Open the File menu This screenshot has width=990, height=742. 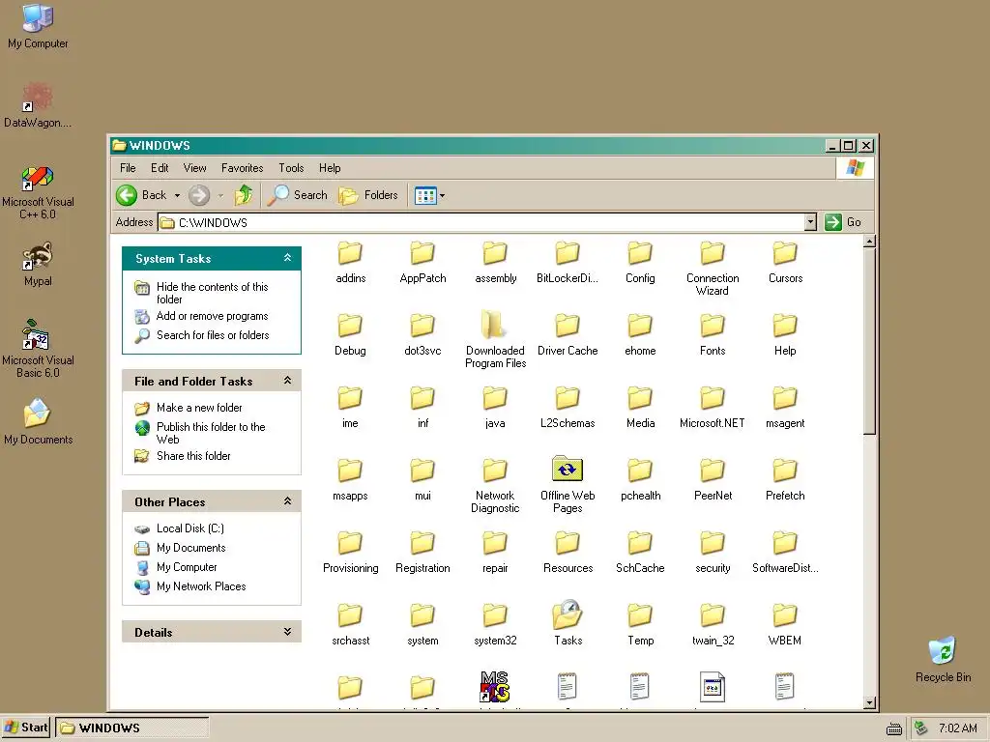[x=128, y=168]
